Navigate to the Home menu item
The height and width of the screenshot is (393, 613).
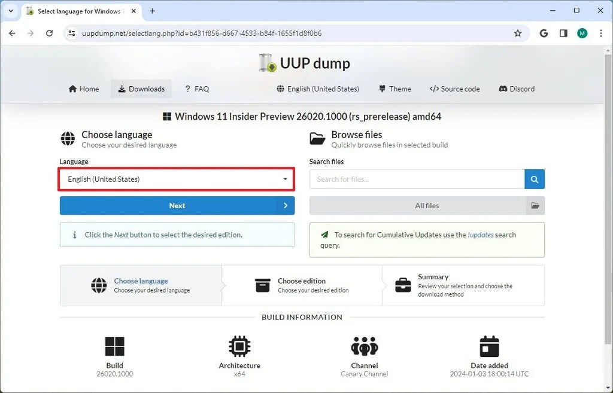(x=83, y=89)
